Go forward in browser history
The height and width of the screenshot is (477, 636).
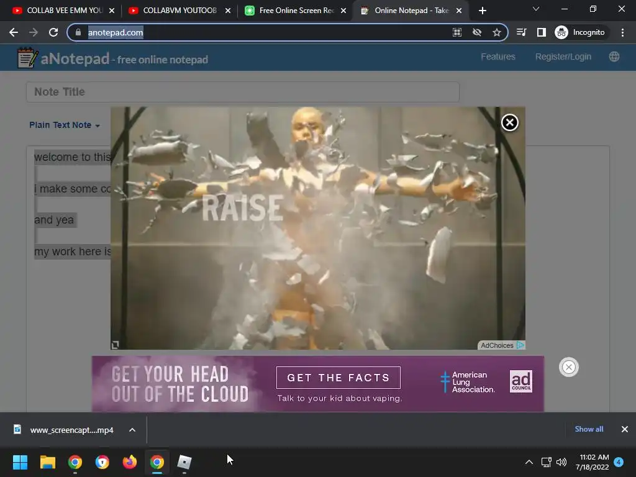pos(34,32)
